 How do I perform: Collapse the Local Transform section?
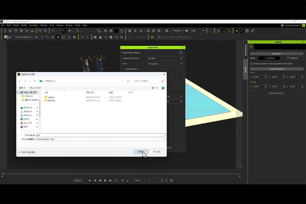pyautogui.click(x=252, y=69)
